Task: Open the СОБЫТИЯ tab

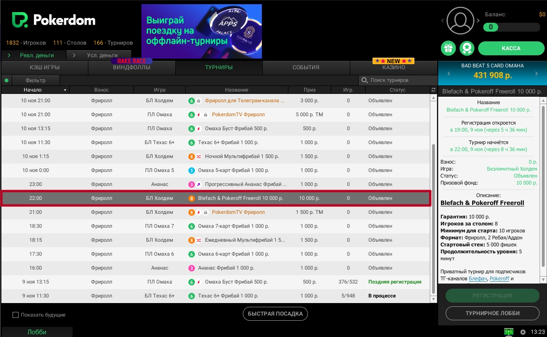Action: (x=306, y=67)
